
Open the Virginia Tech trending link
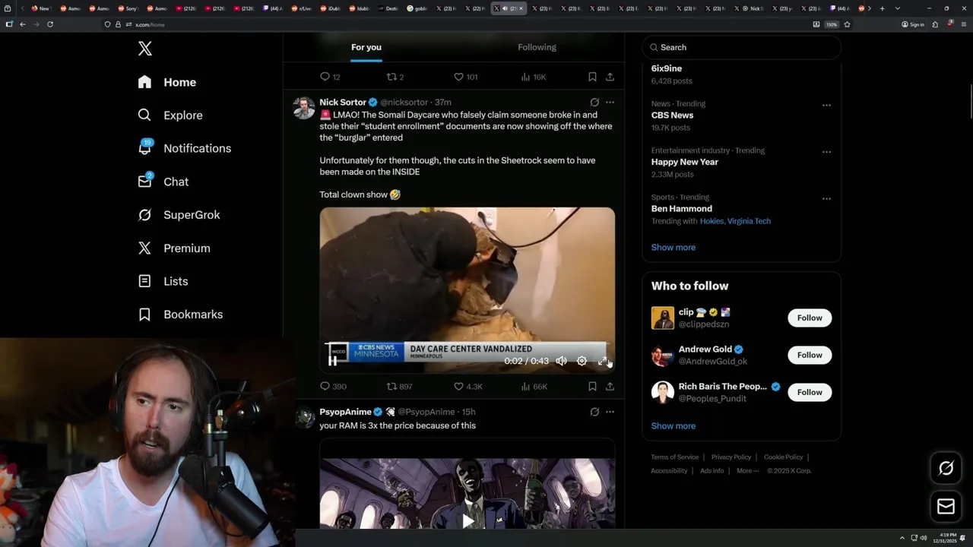pyautogui.click(x=749, y=221)
